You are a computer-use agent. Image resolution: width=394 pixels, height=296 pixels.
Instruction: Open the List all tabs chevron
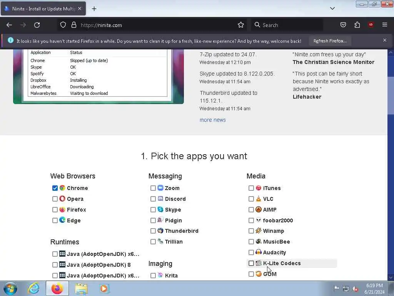[x=332, y=8]
